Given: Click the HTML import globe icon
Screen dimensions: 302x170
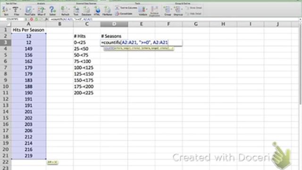Looking at the screenshot, I should [97, 9].
